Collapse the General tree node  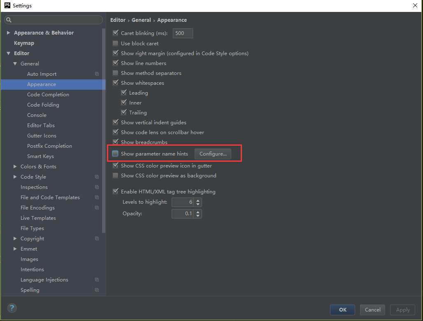[15, 64]
